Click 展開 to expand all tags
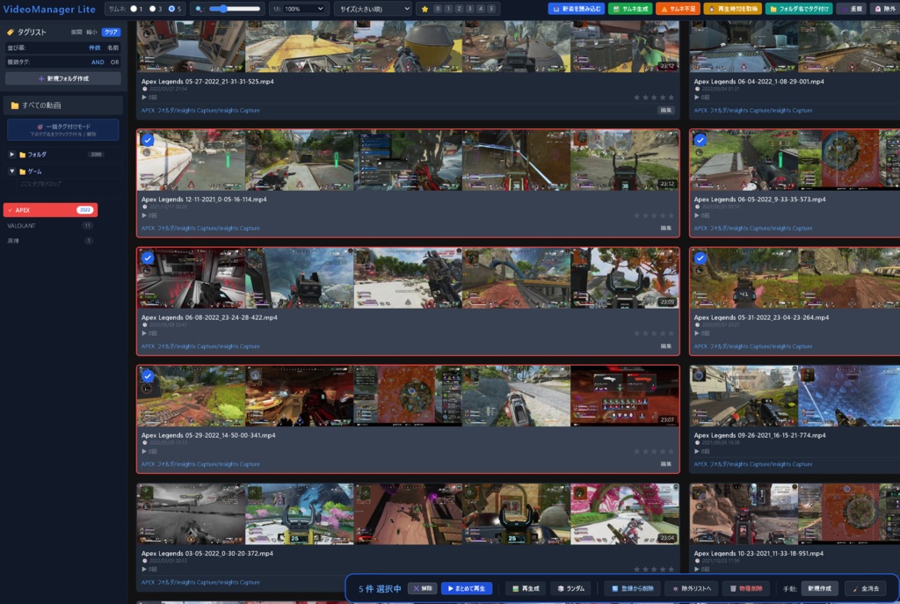Screen dimensions: 900x604 coord(76,33)
